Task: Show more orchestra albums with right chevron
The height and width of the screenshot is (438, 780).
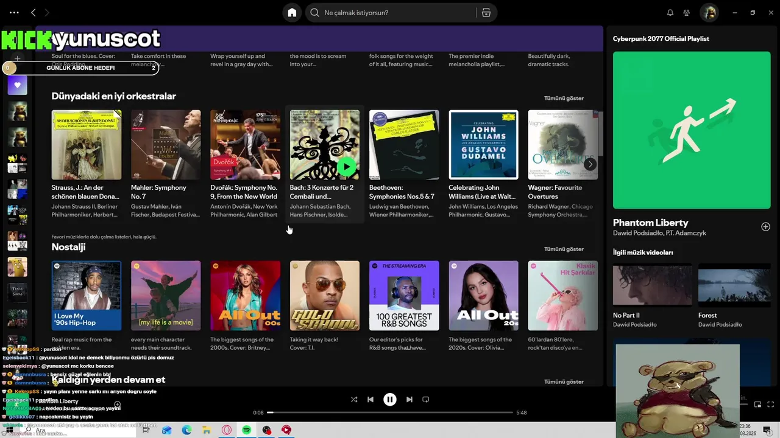Action: (x=589, y=164)
